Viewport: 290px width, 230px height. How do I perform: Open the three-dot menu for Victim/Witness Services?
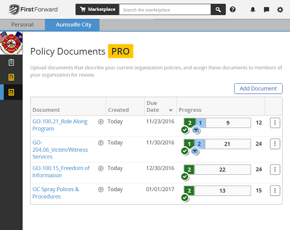(x=275, y=144)
